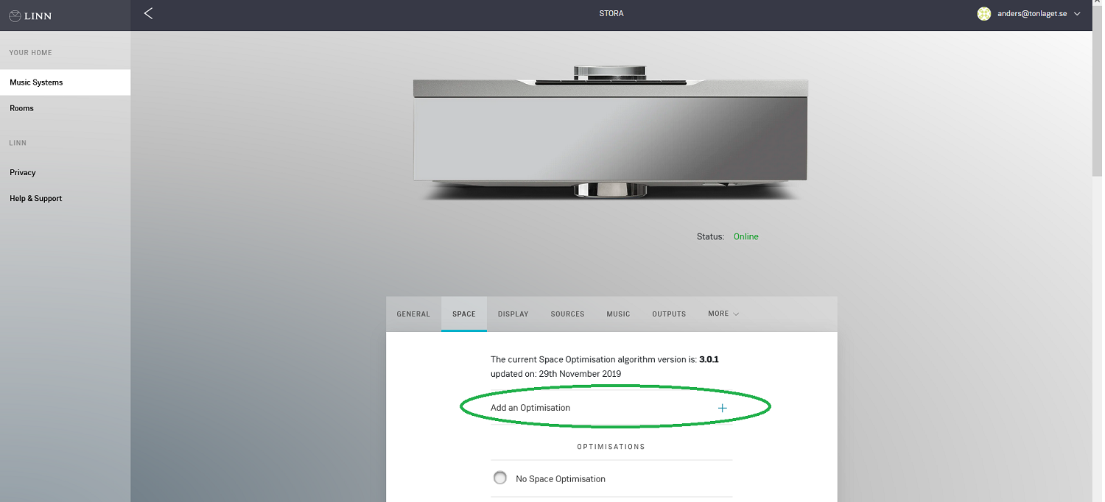
Task: Click the anders@tonlaget.se account email
Action: point(1032,14)
